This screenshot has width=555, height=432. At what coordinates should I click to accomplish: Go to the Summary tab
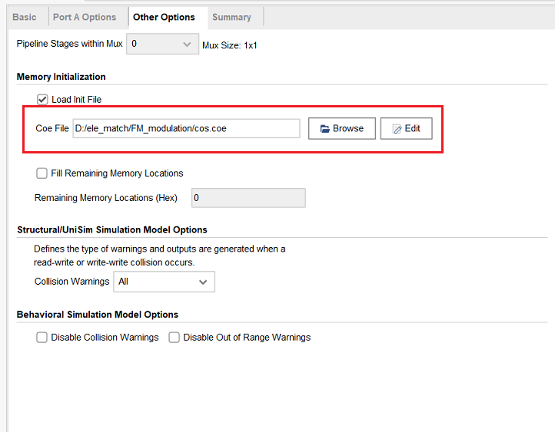point(231,17)
